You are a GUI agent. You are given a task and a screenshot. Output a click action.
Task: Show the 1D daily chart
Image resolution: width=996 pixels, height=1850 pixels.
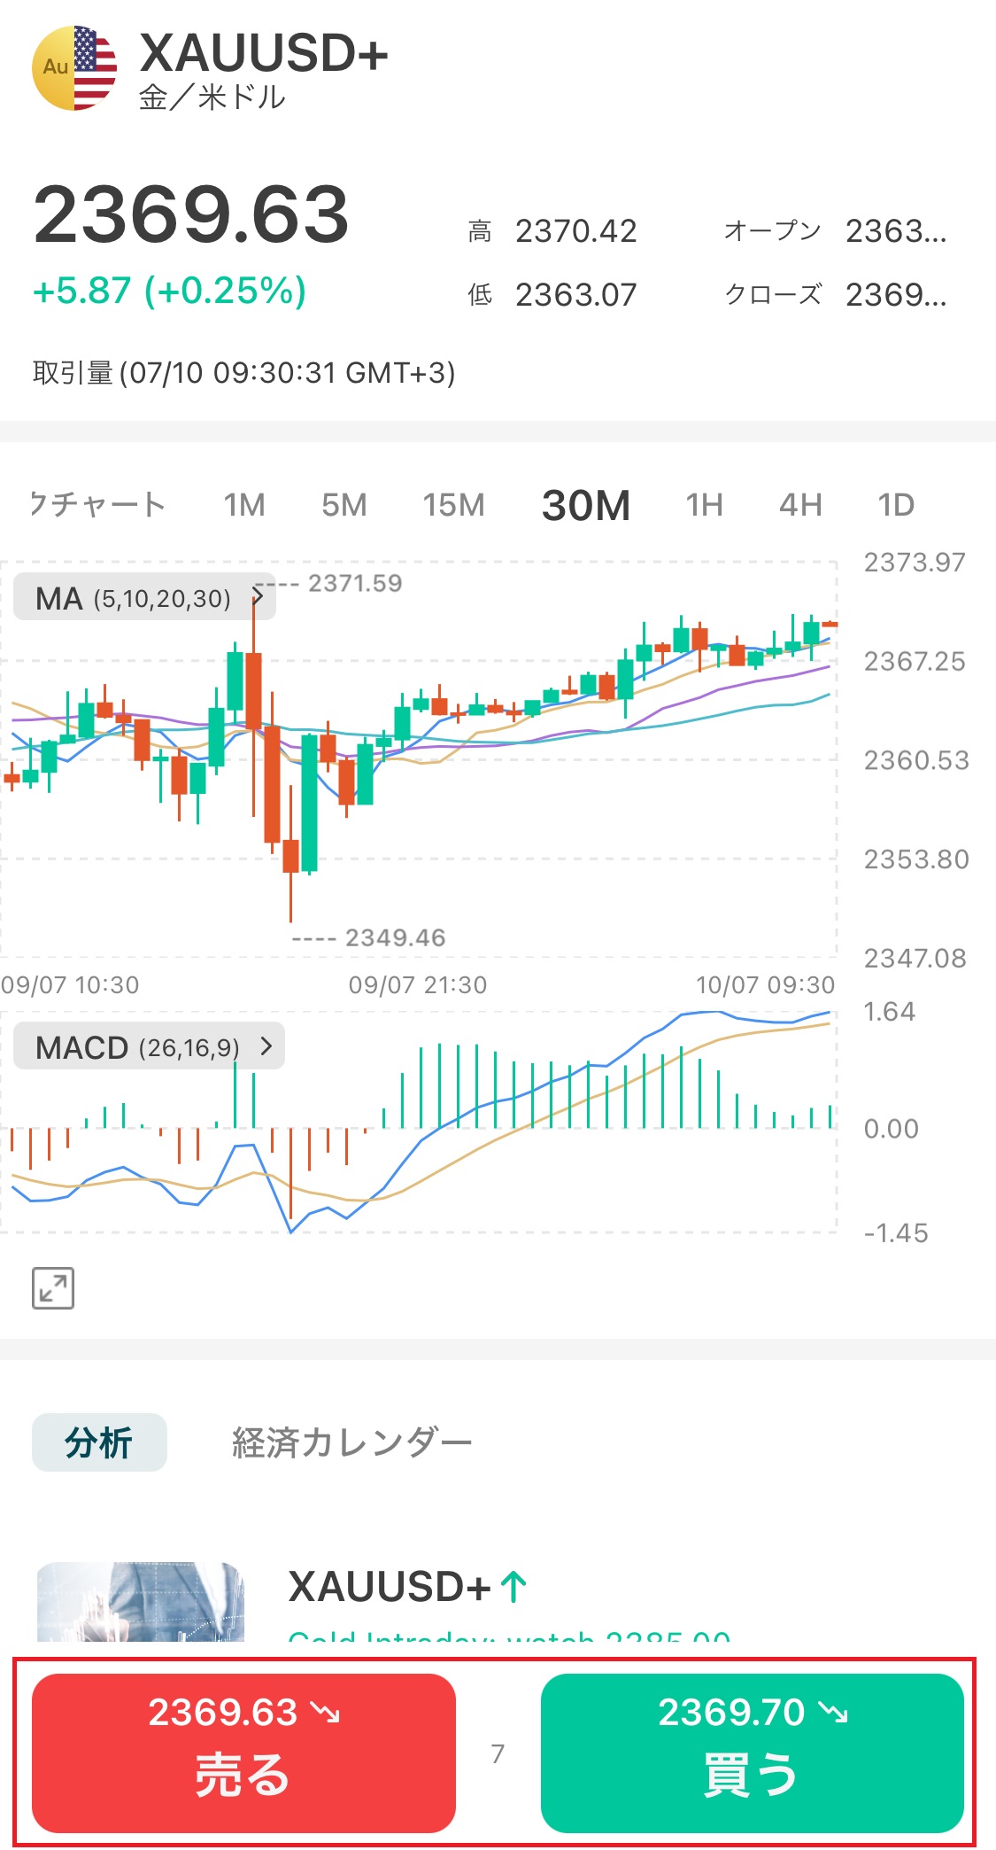coord(895,505)
